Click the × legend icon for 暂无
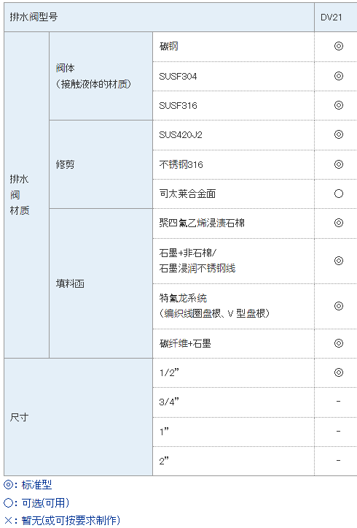This screenshot has width=357, height=528. 8,521
